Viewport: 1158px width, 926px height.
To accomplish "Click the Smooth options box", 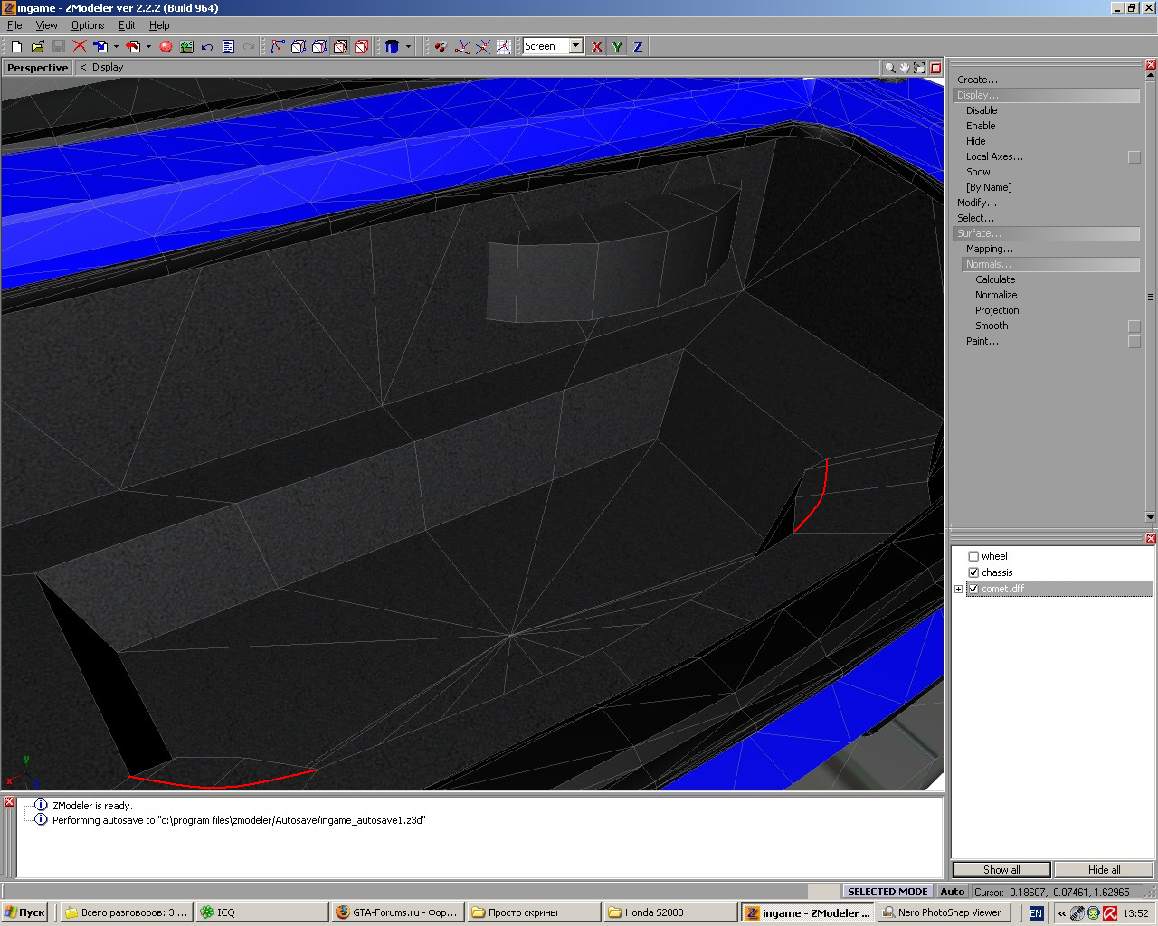I will (1134, 326).
